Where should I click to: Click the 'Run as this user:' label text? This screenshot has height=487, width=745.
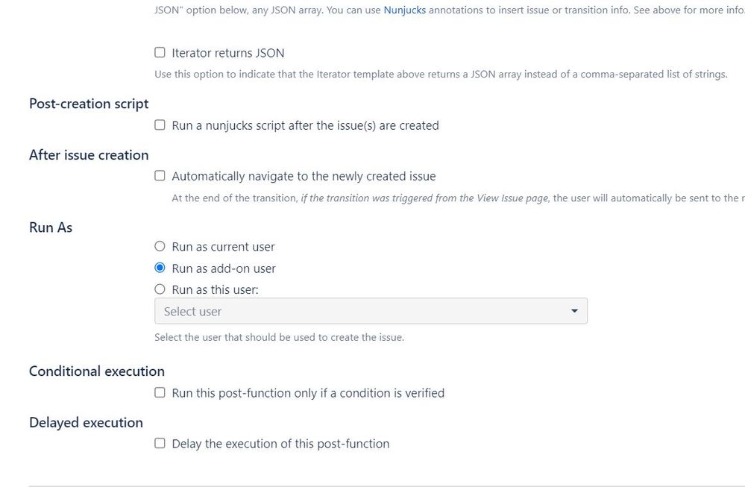[215, 289]
